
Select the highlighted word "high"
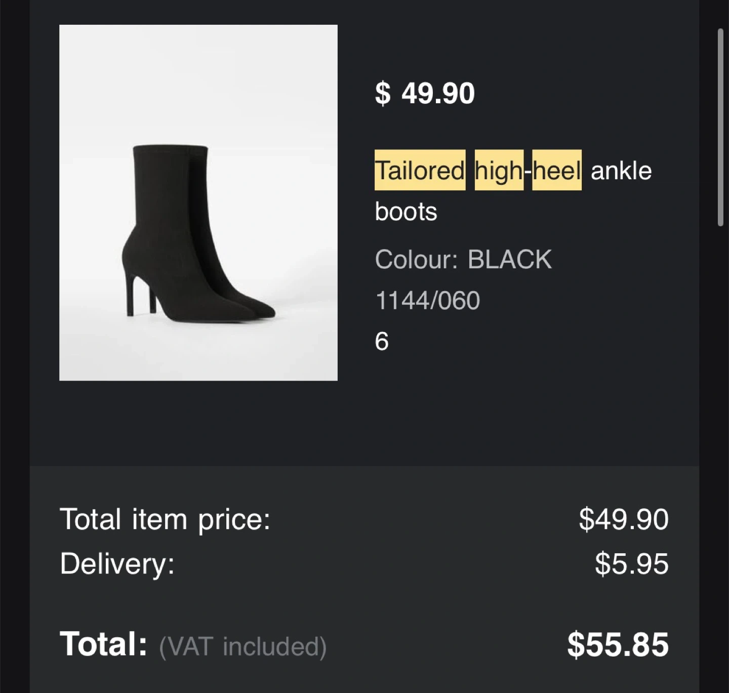tap(499, 170)
